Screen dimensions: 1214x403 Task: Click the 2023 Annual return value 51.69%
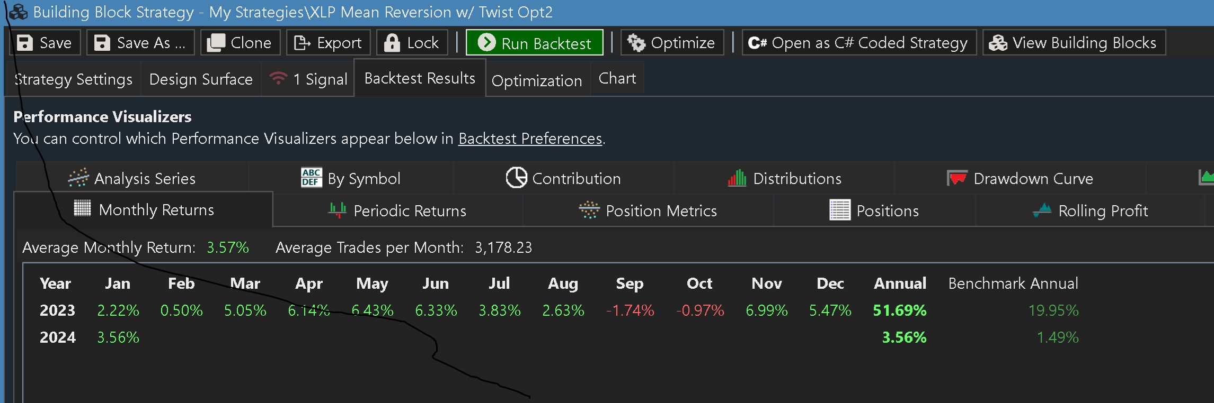(900, 310)
